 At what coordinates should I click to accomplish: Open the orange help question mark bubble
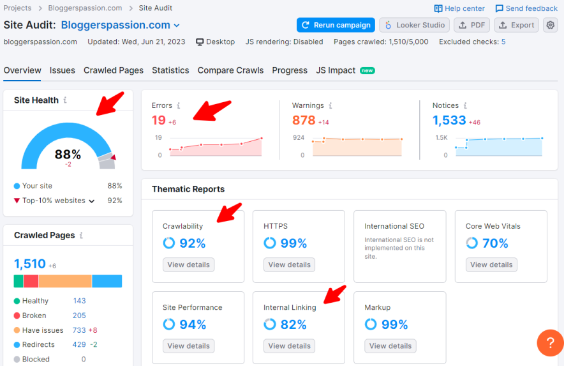(x=550, y=342)
